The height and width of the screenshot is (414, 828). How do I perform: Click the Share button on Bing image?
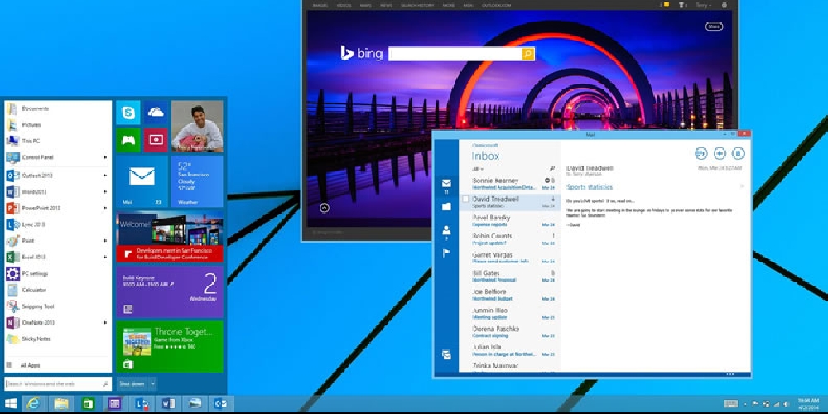pos(714,26)
